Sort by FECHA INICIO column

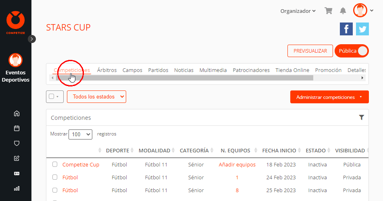point(281,151)
